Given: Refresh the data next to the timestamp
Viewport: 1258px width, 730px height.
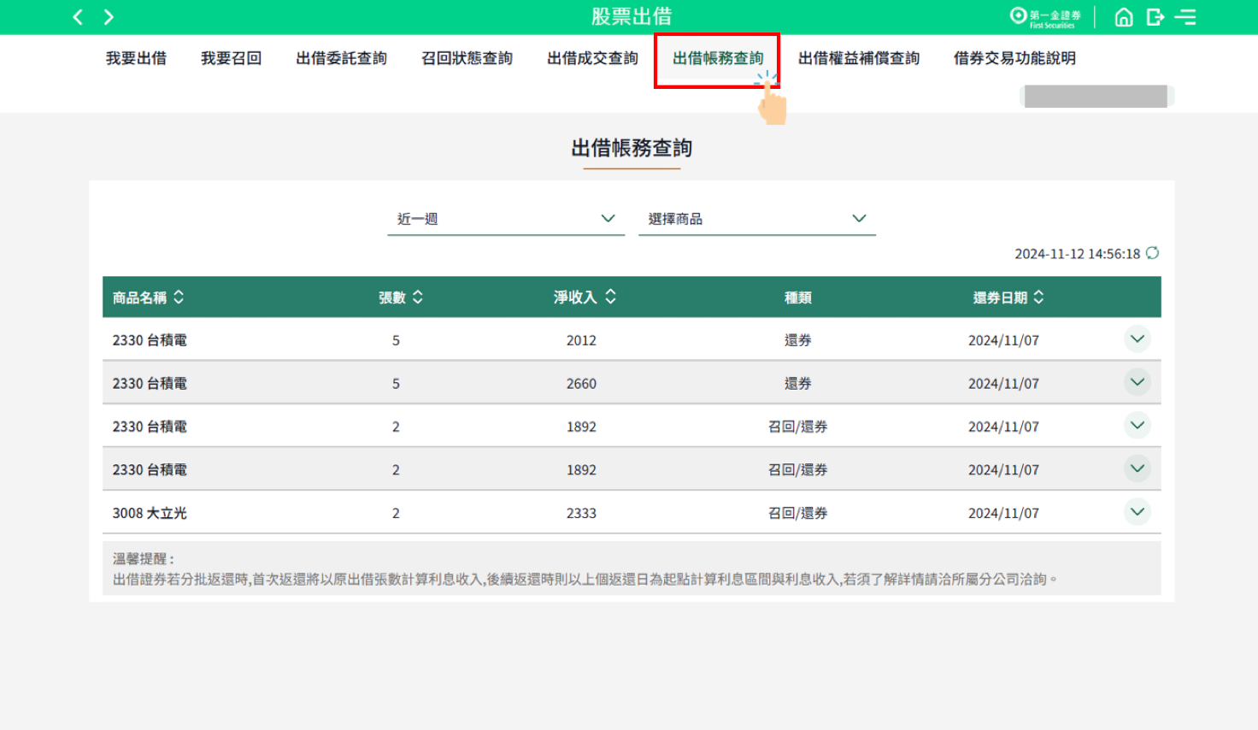Looking at the screenshot, I should tap(1152, 253).
